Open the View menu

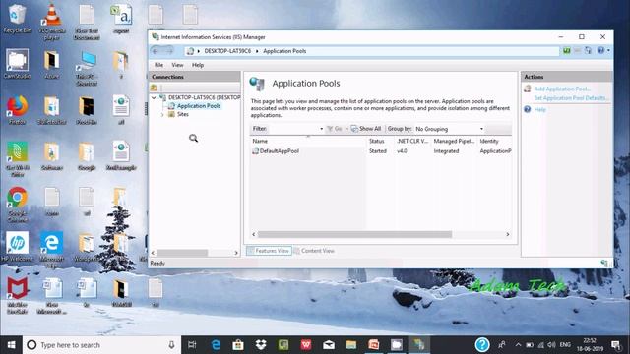pos(177,65)
